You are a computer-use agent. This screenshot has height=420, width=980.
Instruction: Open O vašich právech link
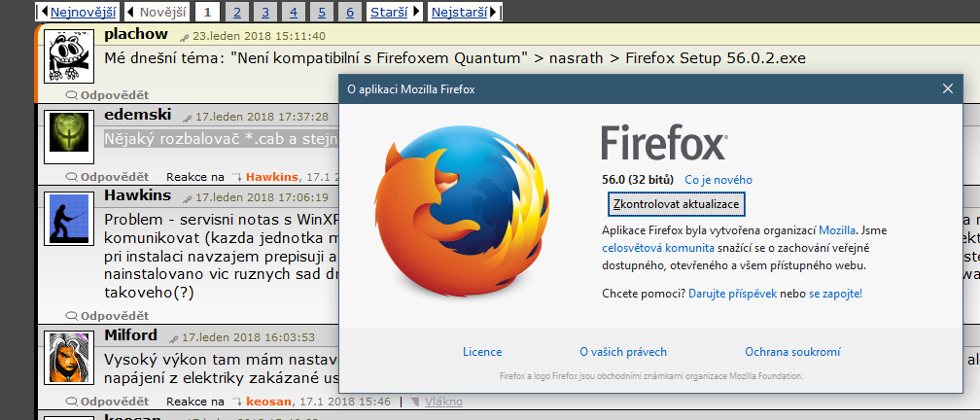[x=623, y=352]
